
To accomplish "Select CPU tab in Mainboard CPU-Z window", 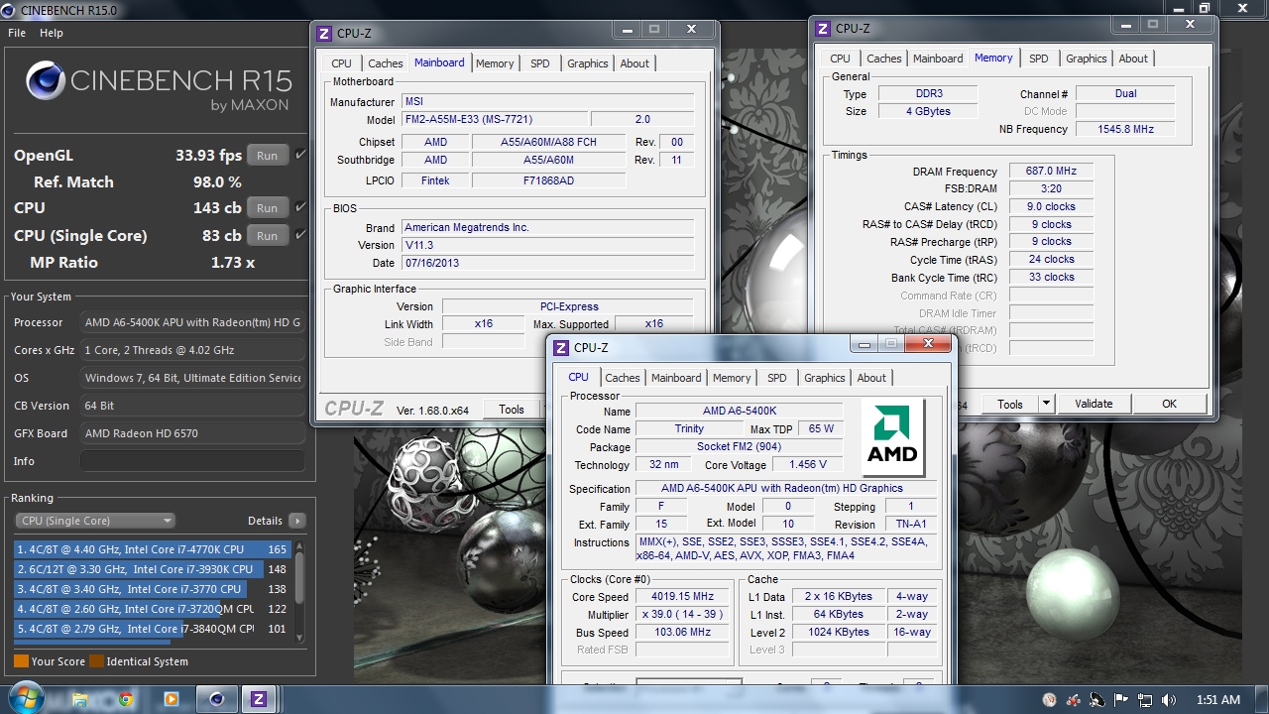I will pos(342,63).
